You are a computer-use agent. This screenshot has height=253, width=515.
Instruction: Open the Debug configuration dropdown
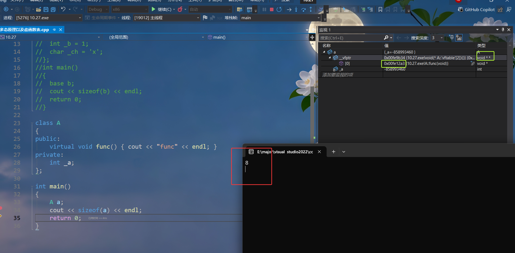tap(98, 9)
